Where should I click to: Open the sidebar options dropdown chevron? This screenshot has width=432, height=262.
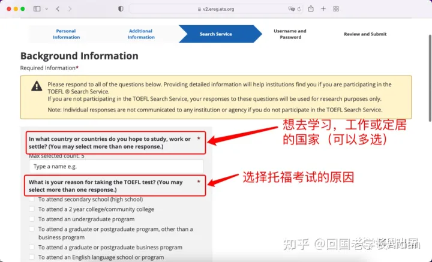pyautogui.click(x=47, y=9)
